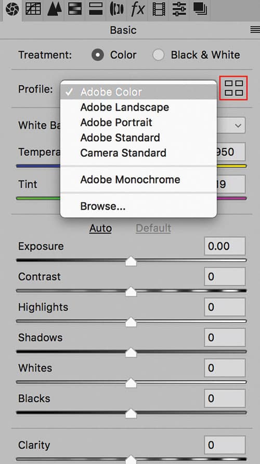This screenshot has width=260, height=464.
Task: Switch to the Tone Curve grid icon
Action: (33, 9)
